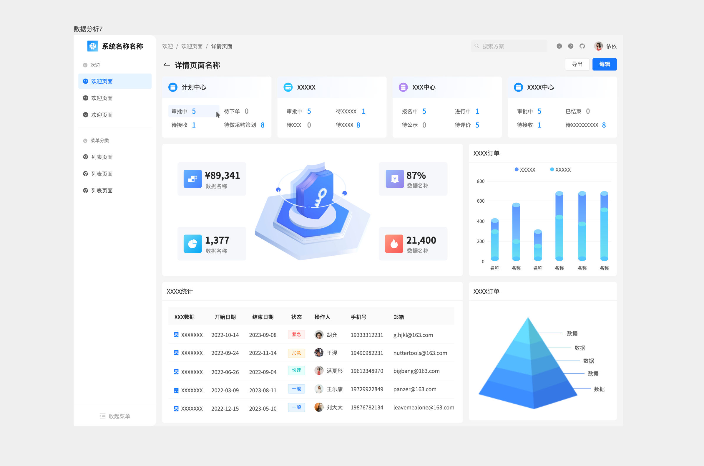This screenshot has height=466, width=704.
Task: Click the blue 编辑 edit button
Action: coord(604,64)
